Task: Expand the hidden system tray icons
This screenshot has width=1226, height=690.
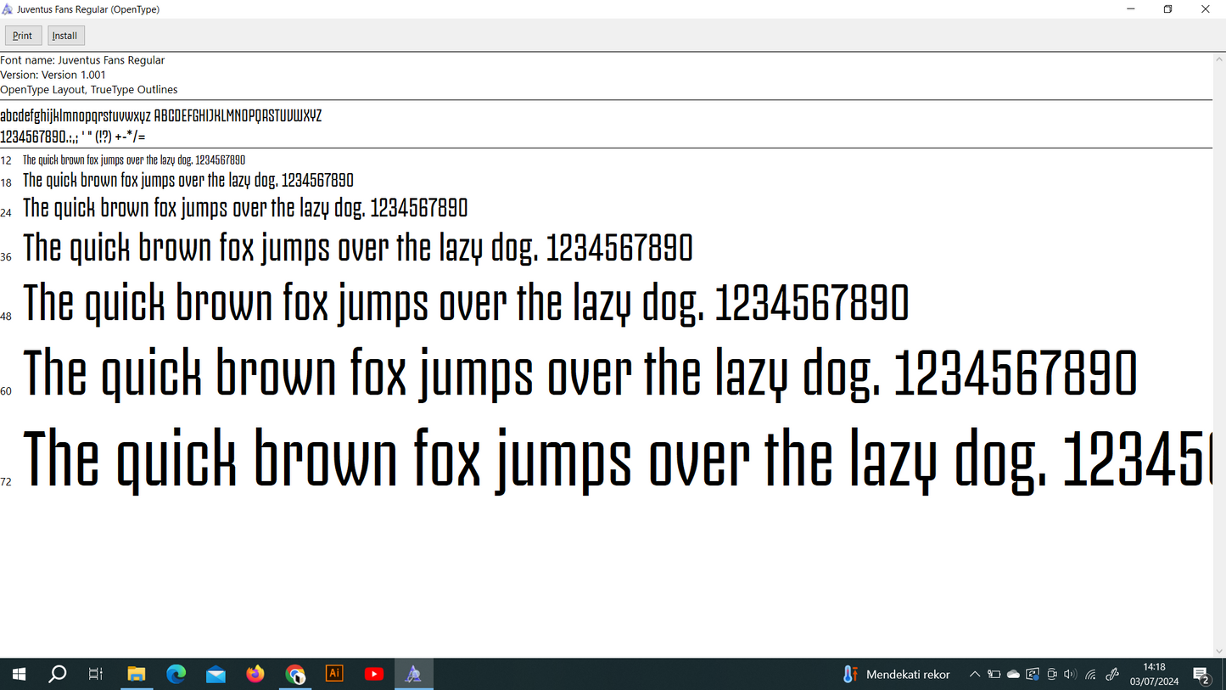Action: coord(975,675)
